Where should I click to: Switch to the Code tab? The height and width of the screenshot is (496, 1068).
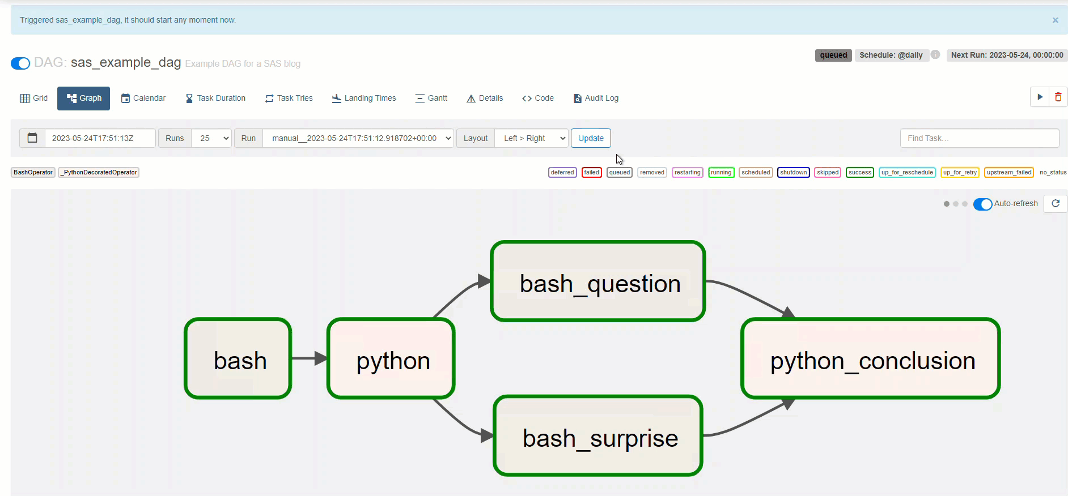[538, 99]
